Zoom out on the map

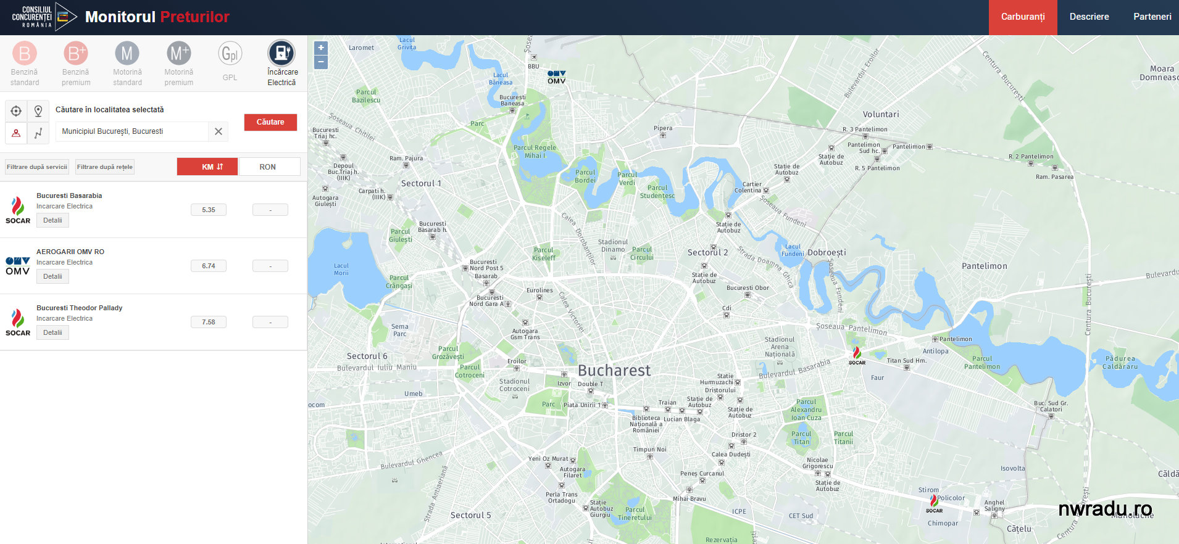click(x=321, y=62)
